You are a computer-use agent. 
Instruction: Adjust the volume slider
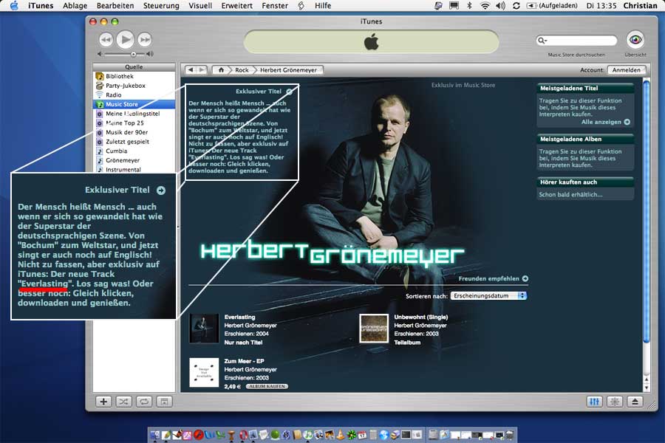[133, 54]
